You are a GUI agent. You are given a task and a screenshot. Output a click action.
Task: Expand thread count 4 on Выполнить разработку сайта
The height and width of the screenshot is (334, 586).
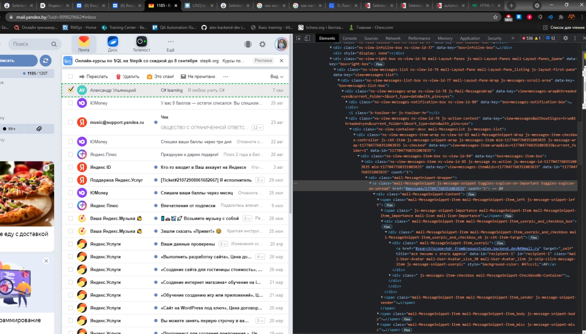(260, 257)
